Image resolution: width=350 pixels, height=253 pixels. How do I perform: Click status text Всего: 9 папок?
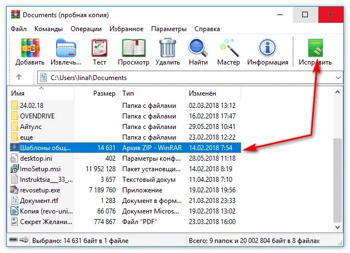254,240
